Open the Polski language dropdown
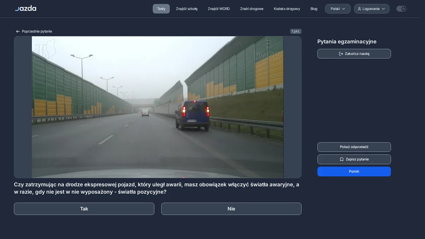425x239 pixels. click(x=338, y=9)
